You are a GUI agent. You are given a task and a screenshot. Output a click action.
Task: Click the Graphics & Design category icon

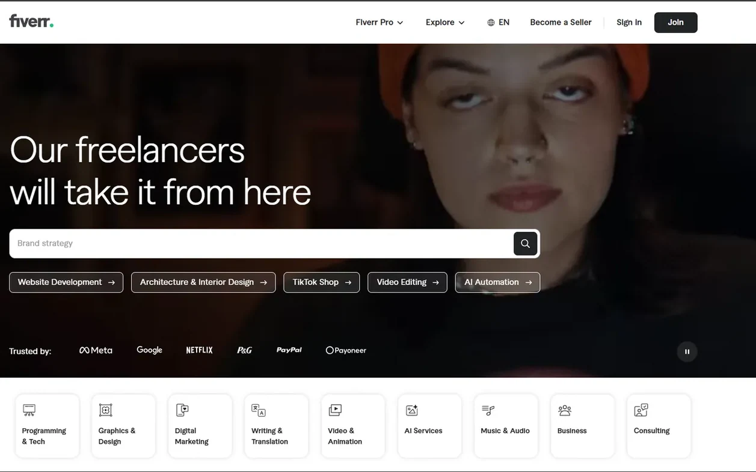click(x=105, y=410)
